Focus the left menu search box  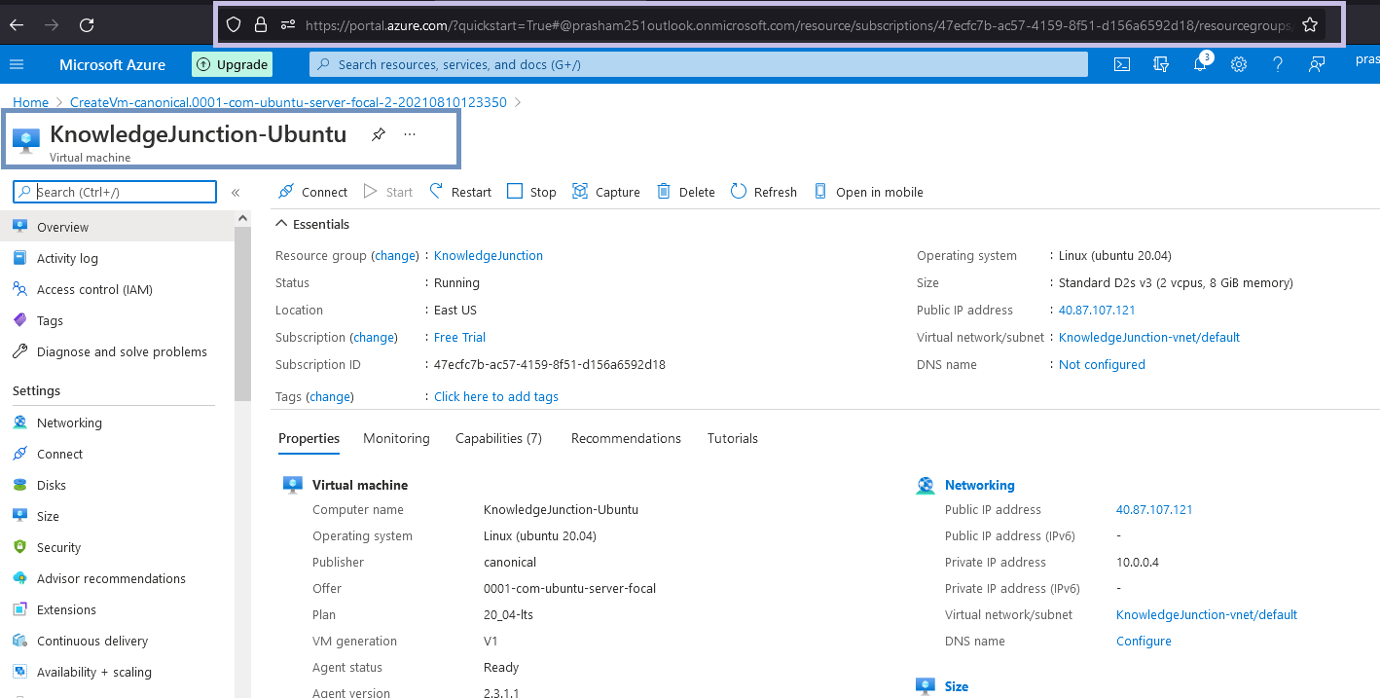[x=115, y=192]
